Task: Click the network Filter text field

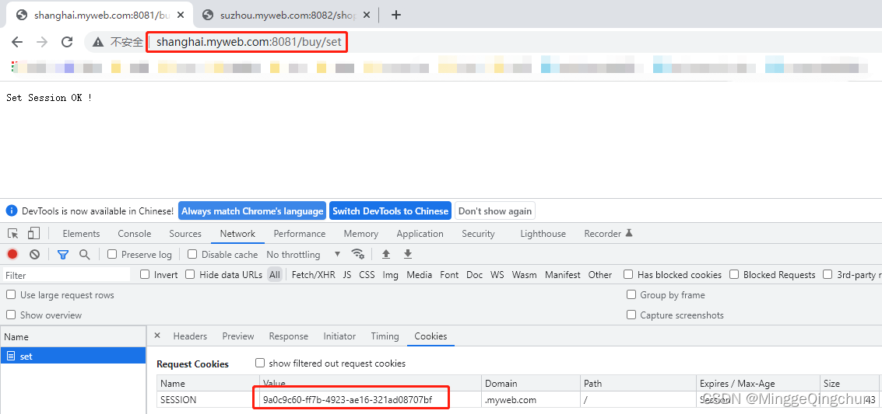Action: (x=66, y=275)
